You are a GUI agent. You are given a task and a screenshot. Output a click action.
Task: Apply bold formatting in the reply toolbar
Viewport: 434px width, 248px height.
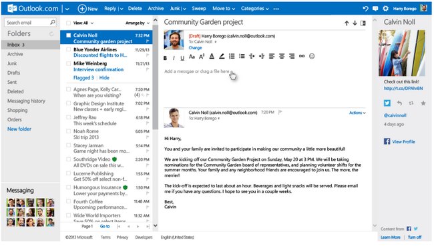[165, 58]
